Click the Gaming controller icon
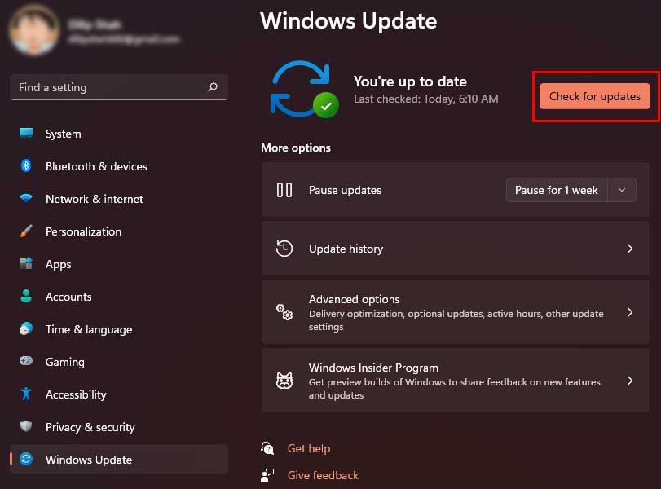Image resolution: width=661 pixels, height=489 pixels. (x=26, y=361)
